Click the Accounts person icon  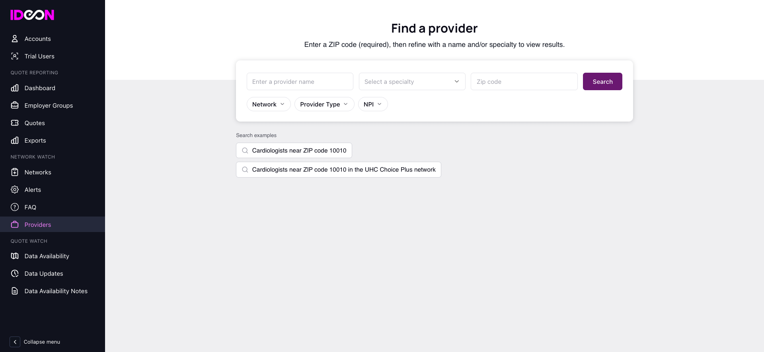click(15, 39)
